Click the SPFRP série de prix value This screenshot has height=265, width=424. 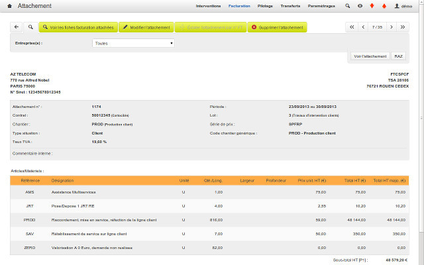click(295, 125)
